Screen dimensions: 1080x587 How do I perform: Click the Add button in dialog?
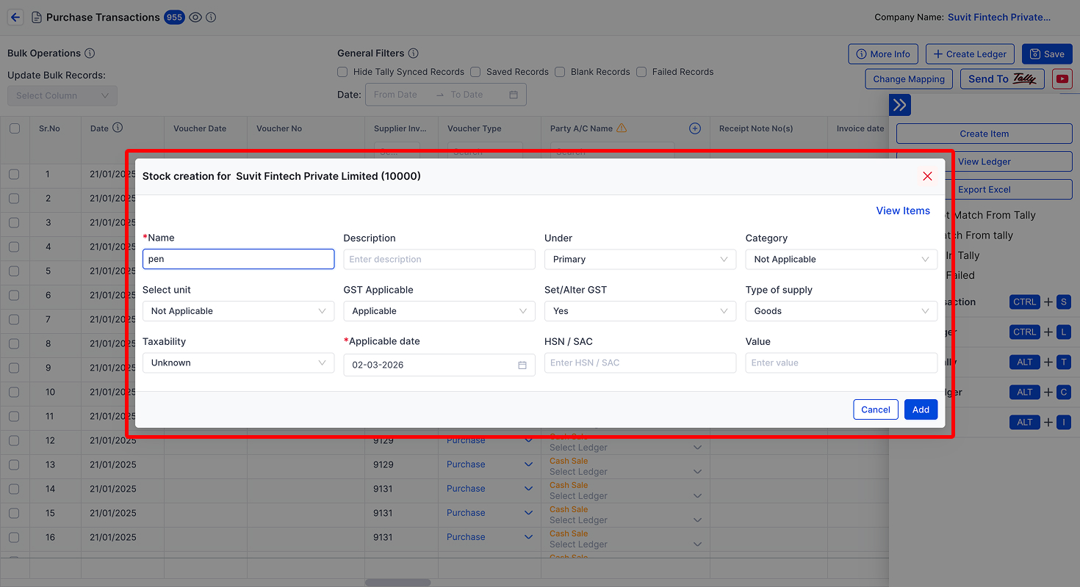pyautogui.click(x=921, y=409)
